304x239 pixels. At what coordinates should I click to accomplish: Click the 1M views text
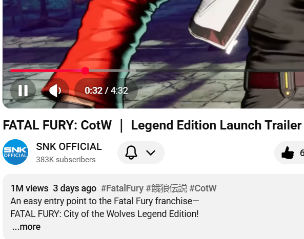tap(29, 188)
